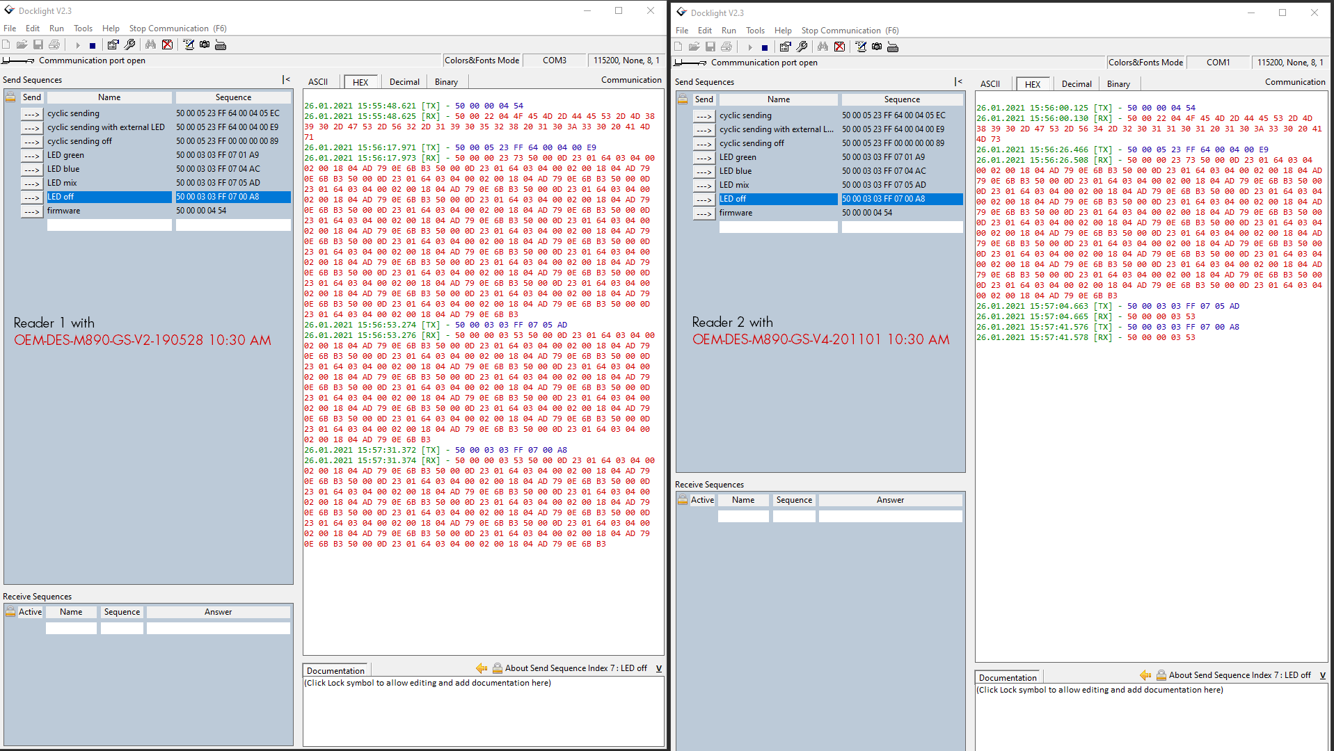Toggle the documentation lock icon in COM3 window
This screenshot has height=751, width=1334.
pos(497,668)
